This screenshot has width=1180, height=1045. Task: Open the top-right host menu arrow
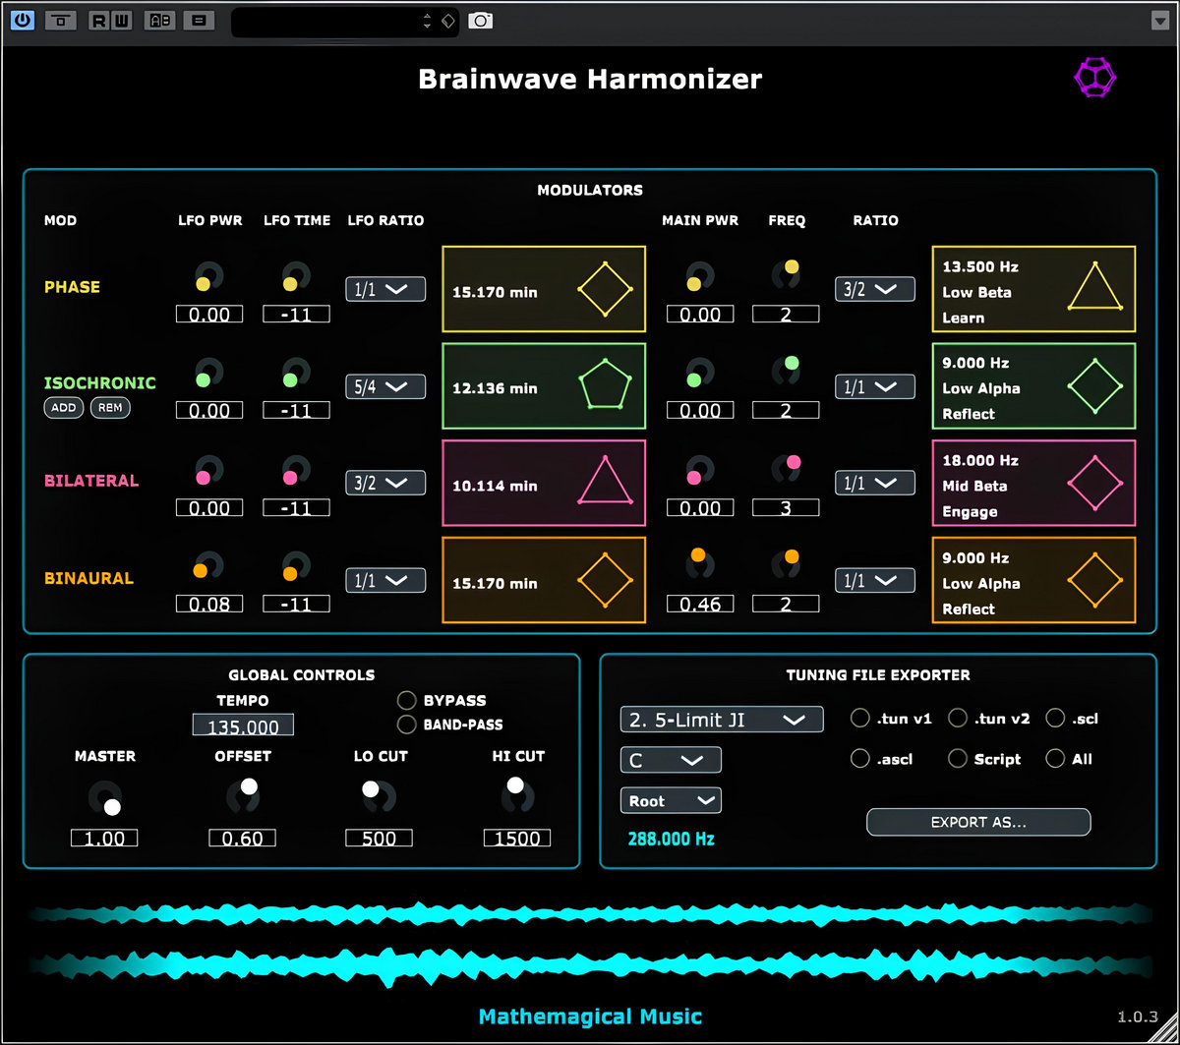pyautogui.click(x=1160, y=21)
